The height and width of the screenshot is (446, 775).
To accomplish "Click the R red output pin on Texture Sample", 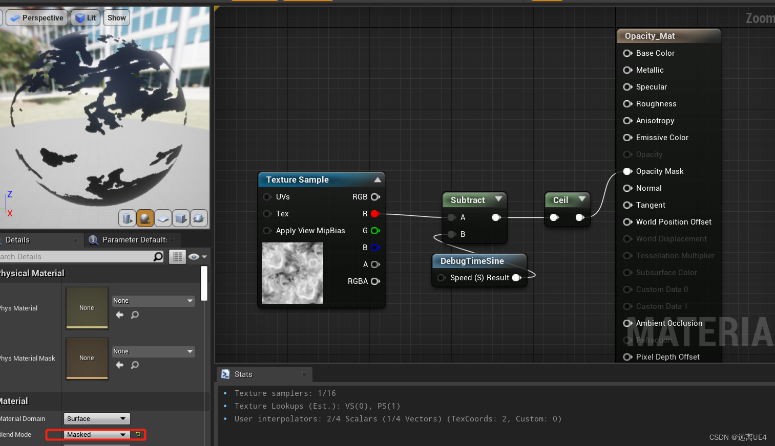I will 375,214.
